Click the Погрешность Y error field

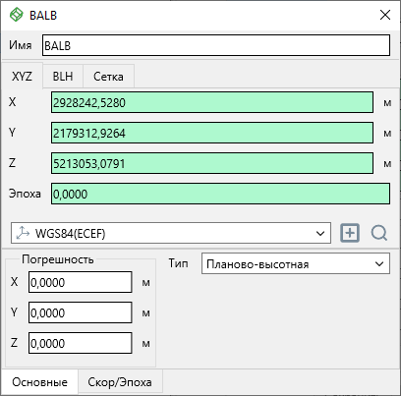click(x=81, y=312)
